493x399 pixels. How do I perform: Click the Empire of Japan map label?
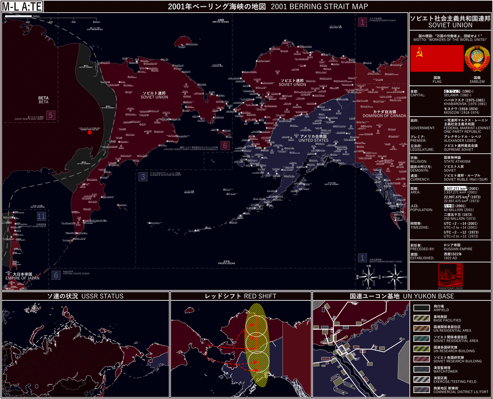23,276
